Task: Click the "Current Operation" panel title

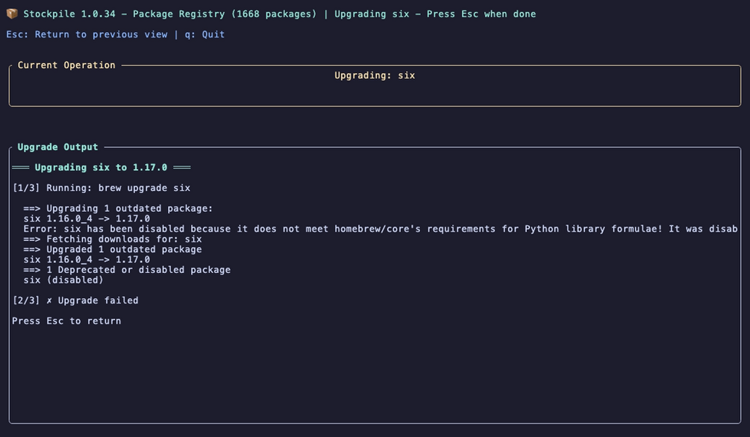Action: tap(66, 65)
